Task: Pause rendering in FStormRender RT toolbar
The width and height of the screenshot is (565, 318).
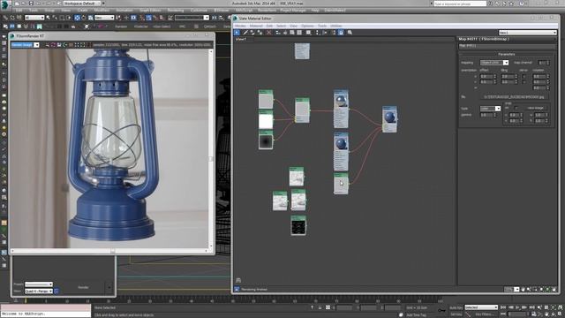Action: pyautogui.click(x=71, y=45)
